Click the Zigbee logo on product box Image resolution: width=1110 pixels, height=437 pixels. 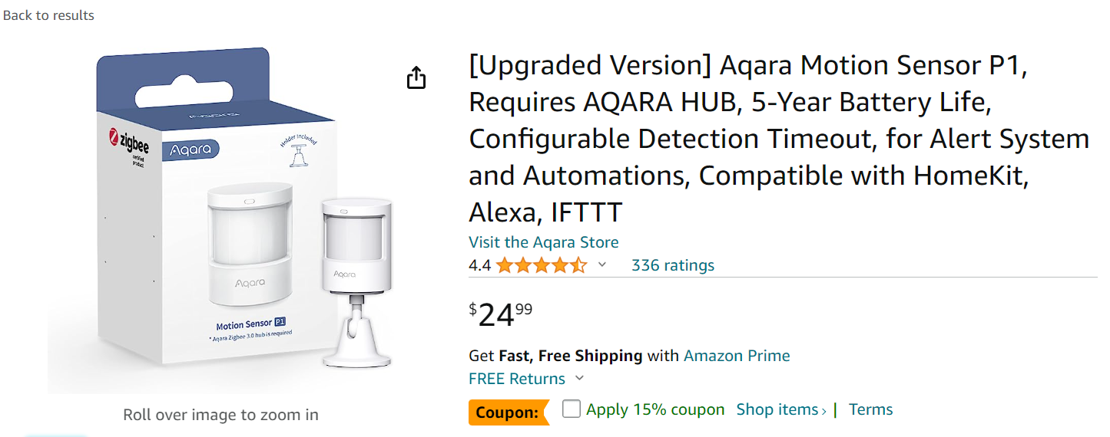[129, 146]
